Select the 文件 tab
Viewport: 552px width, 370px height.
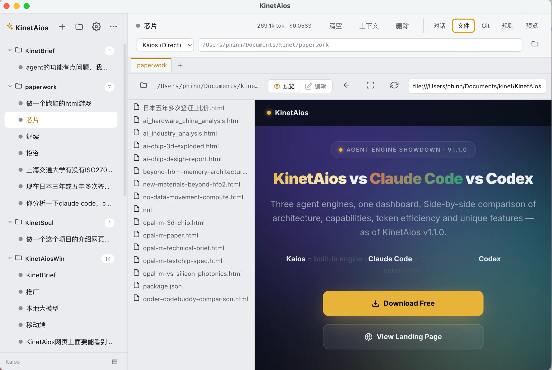(x=463, y=26)
